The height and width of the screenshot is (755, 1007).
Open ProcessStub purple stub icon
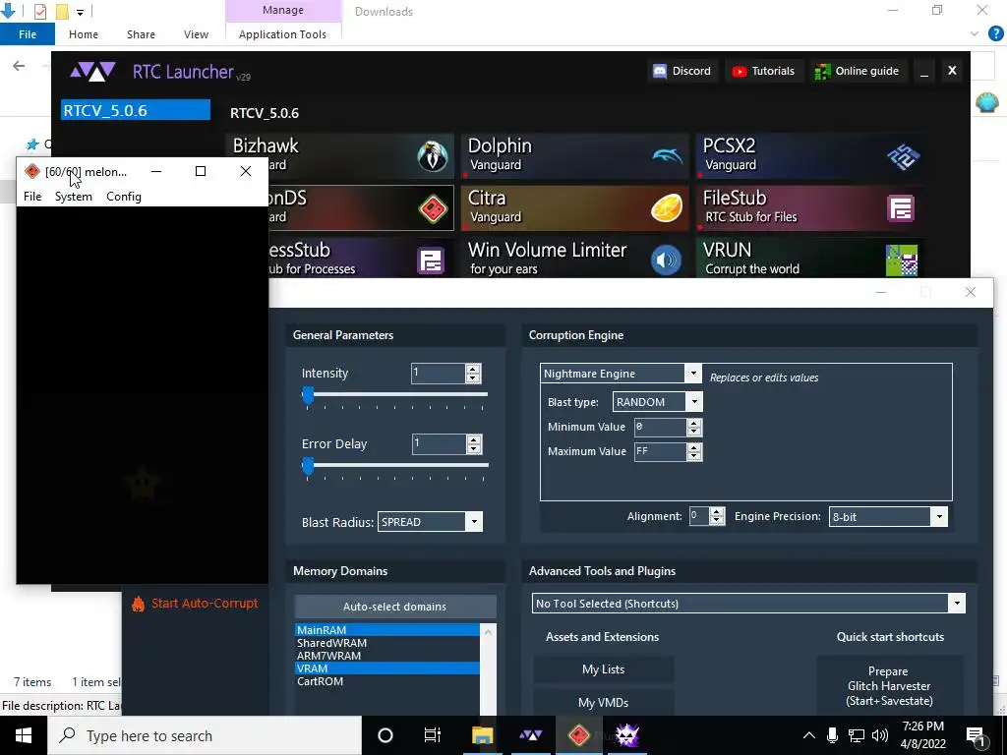tap(431, 261)
